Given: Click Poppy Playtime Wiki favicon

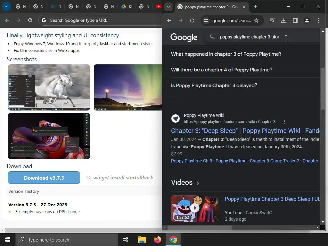Looking at the screenshot, I should coord(176,119).
